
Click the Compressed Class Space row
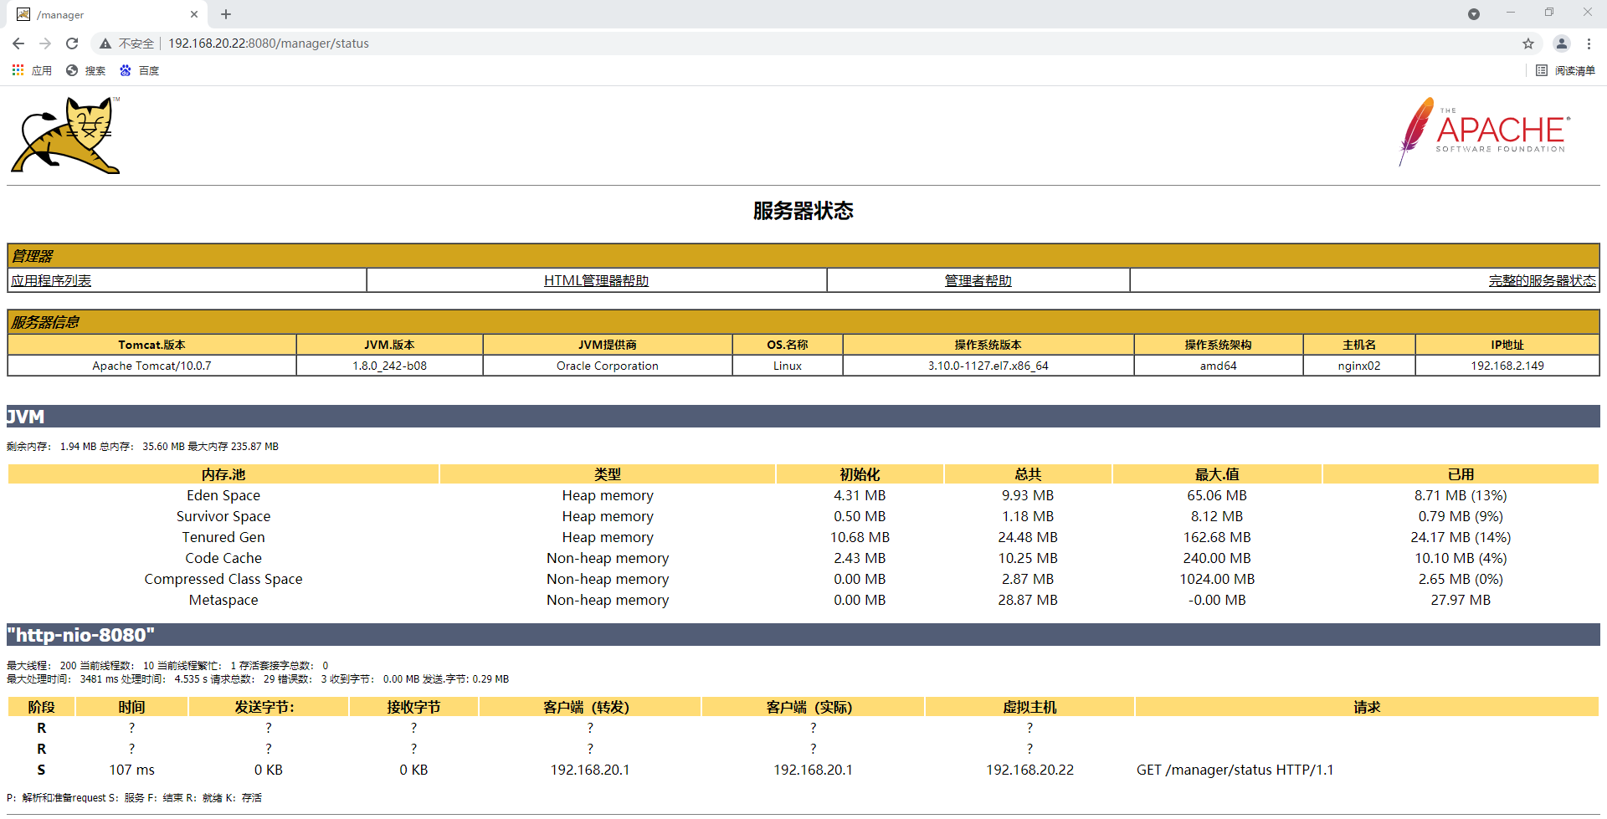pyautogui.click(x=803, y=579)
